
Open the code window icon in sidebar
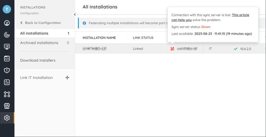7,59
